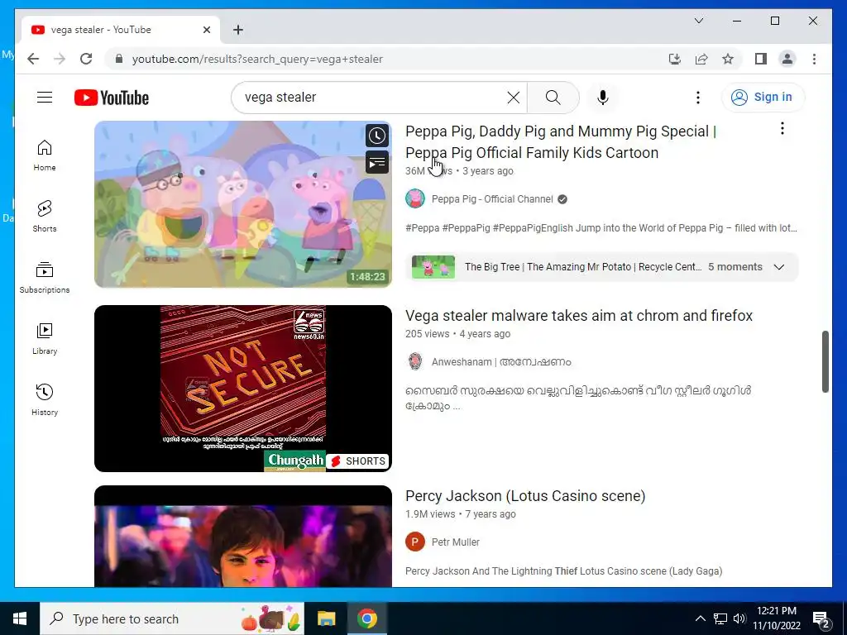The height and width of the screenshot is (635, 847).
Task: Show hidden system tray icons
Action: (x=700, y=618)
